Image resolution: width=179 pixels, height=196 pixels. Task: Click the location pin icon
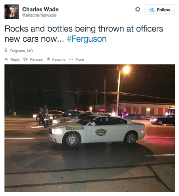click(6, 51)
